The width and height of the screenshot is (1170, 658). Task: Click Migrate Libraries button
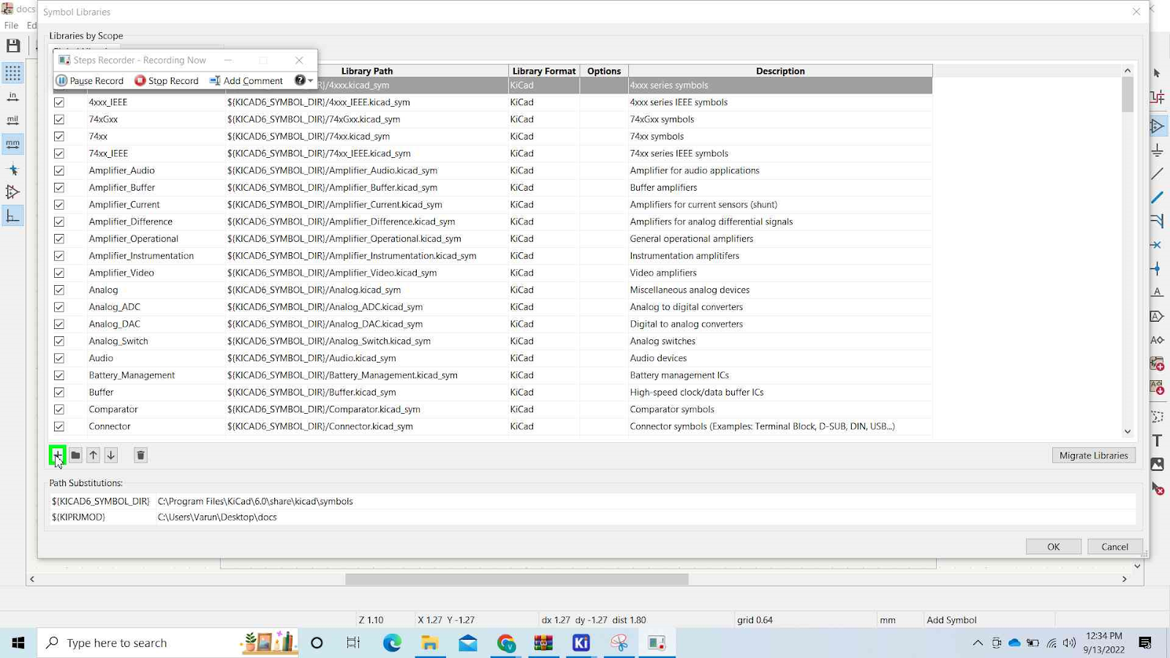1094,455
